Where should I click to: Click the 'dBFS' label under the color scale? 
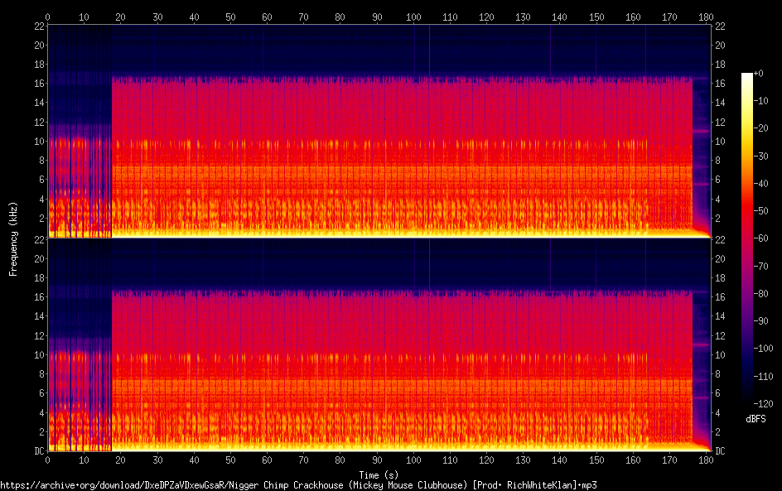pyautogui.click(x=755, y=420)
